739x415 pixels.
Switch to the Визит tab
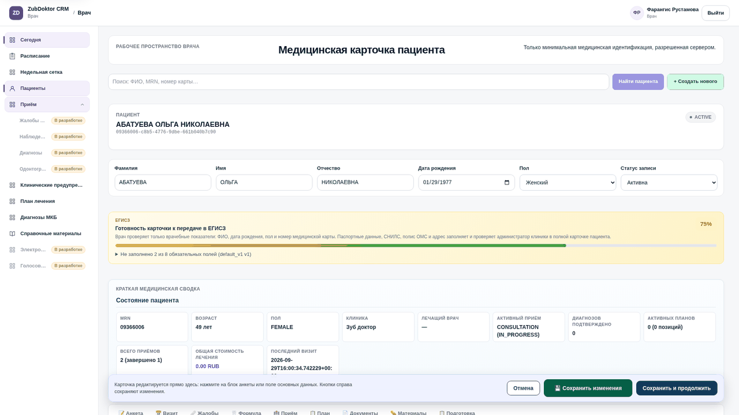click(x=167, y=413)
